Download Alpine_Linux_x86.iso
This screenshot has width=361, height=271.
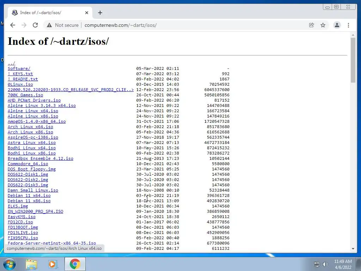click(33, 116)
